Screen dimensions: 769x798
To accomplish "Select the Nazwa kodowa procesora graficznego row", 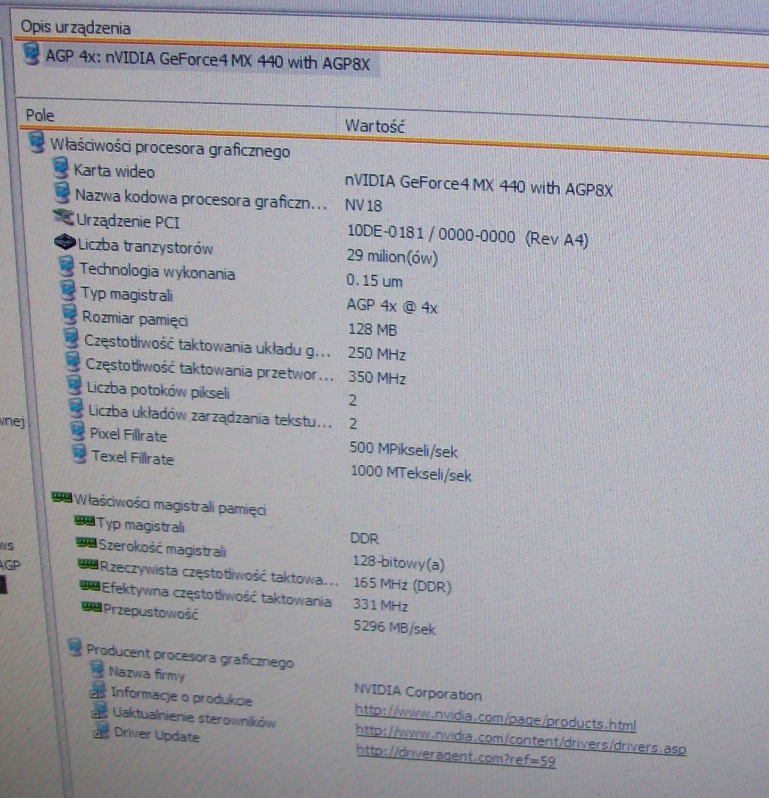I will point(200,199).
